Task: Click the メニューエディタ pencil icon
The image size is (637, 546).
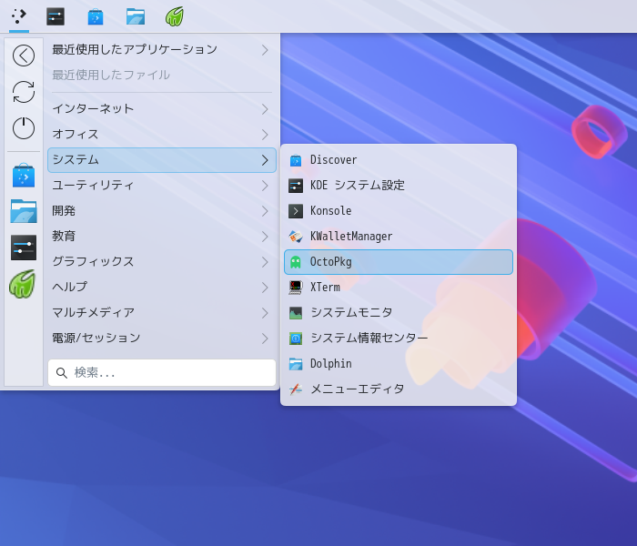Action: click(x=296, y=389)
